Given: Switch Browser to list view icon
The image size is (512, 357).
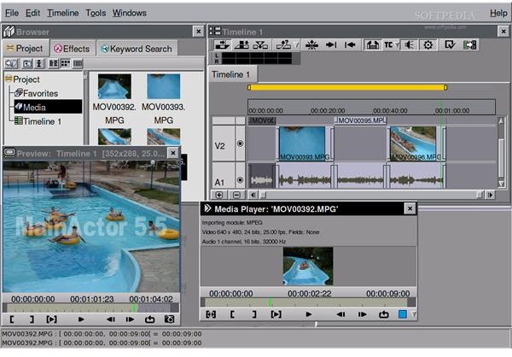Looking at the screenshot, I should point(53,63).
